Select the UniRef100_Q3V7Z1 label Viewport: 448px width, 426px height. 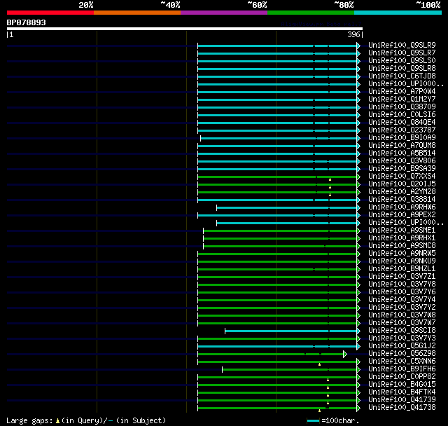click(402, 277)
